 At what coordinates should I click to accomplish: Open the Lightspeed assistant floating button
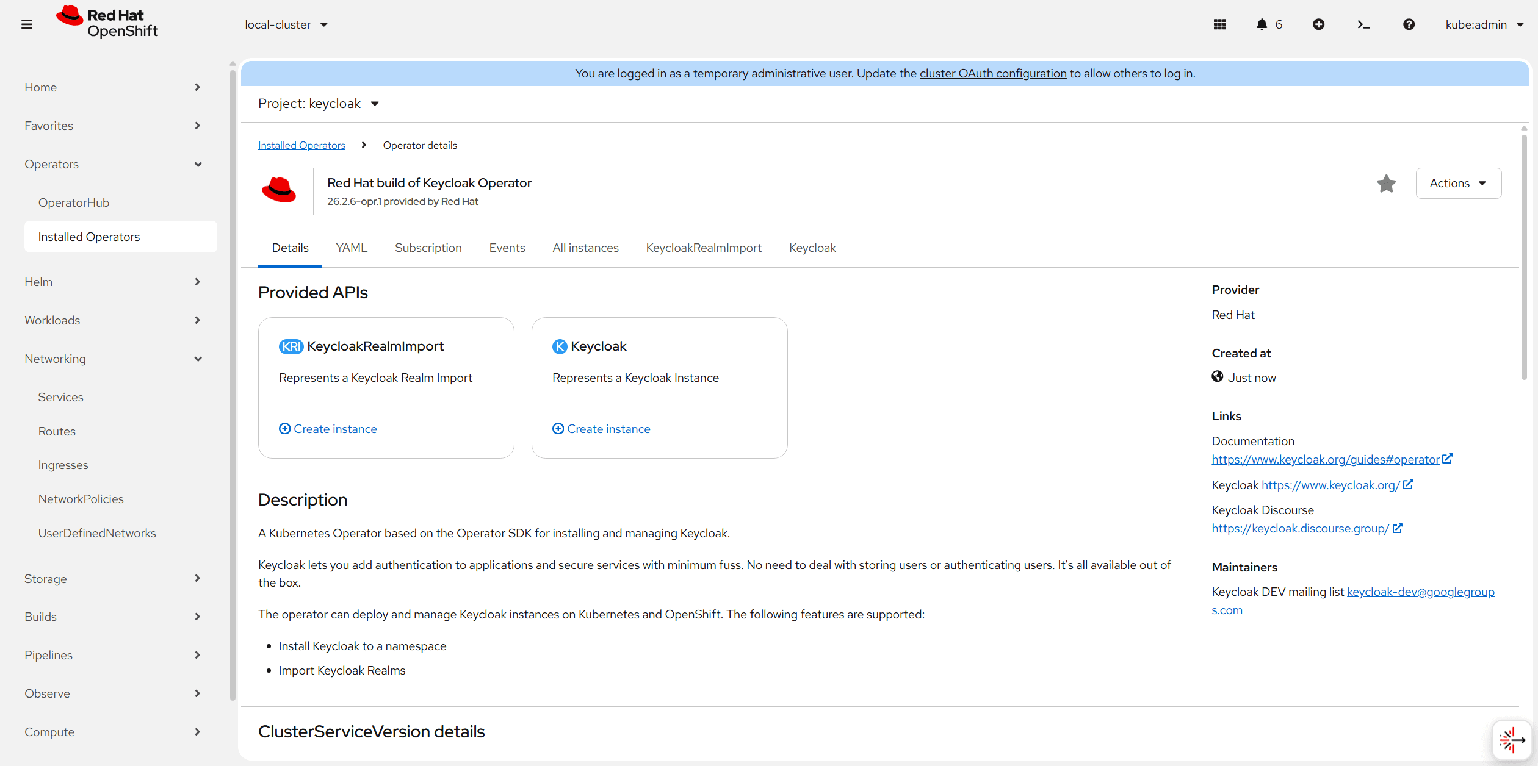[1512, 740]
